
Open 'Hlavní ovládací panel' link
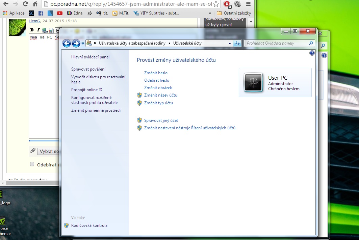tap(90, 57)
